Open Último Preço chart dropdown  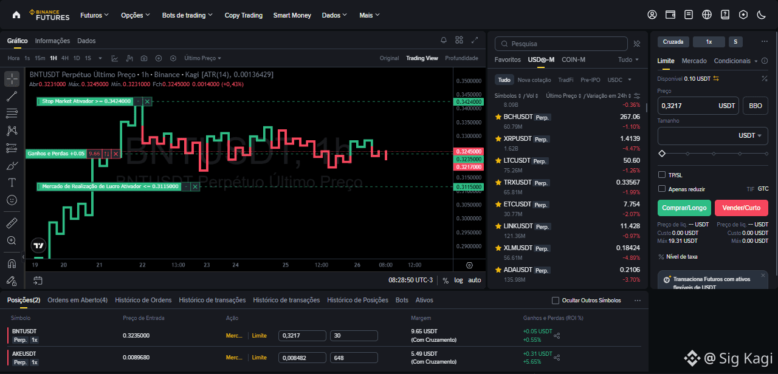click(x=202, y=58)
